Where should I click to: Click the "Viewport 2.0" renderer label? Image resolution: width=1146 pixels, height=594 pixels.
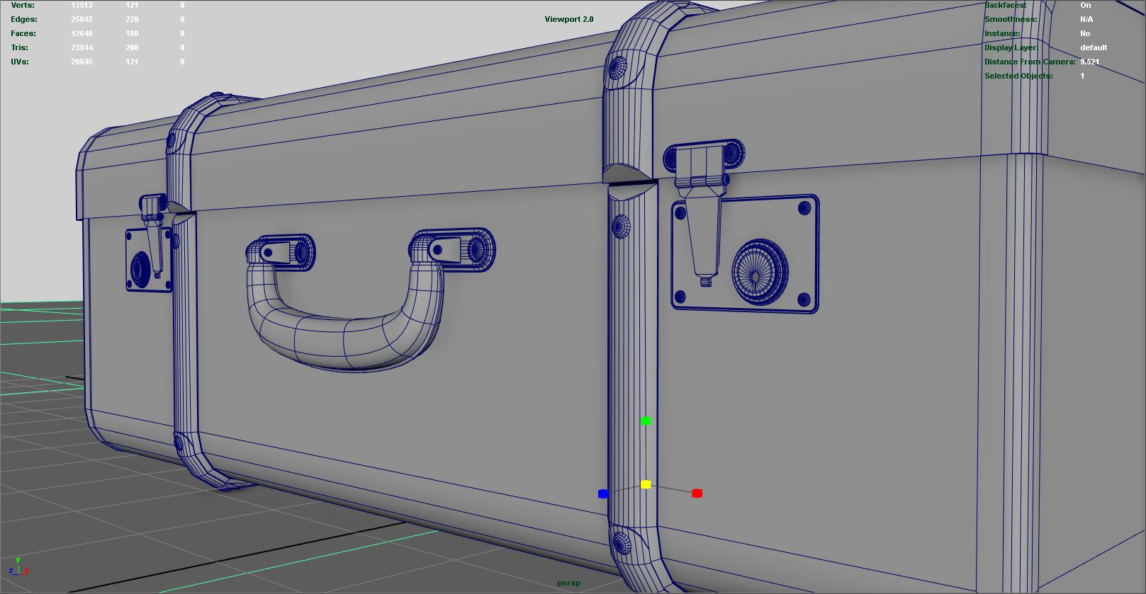click(569, 19)
